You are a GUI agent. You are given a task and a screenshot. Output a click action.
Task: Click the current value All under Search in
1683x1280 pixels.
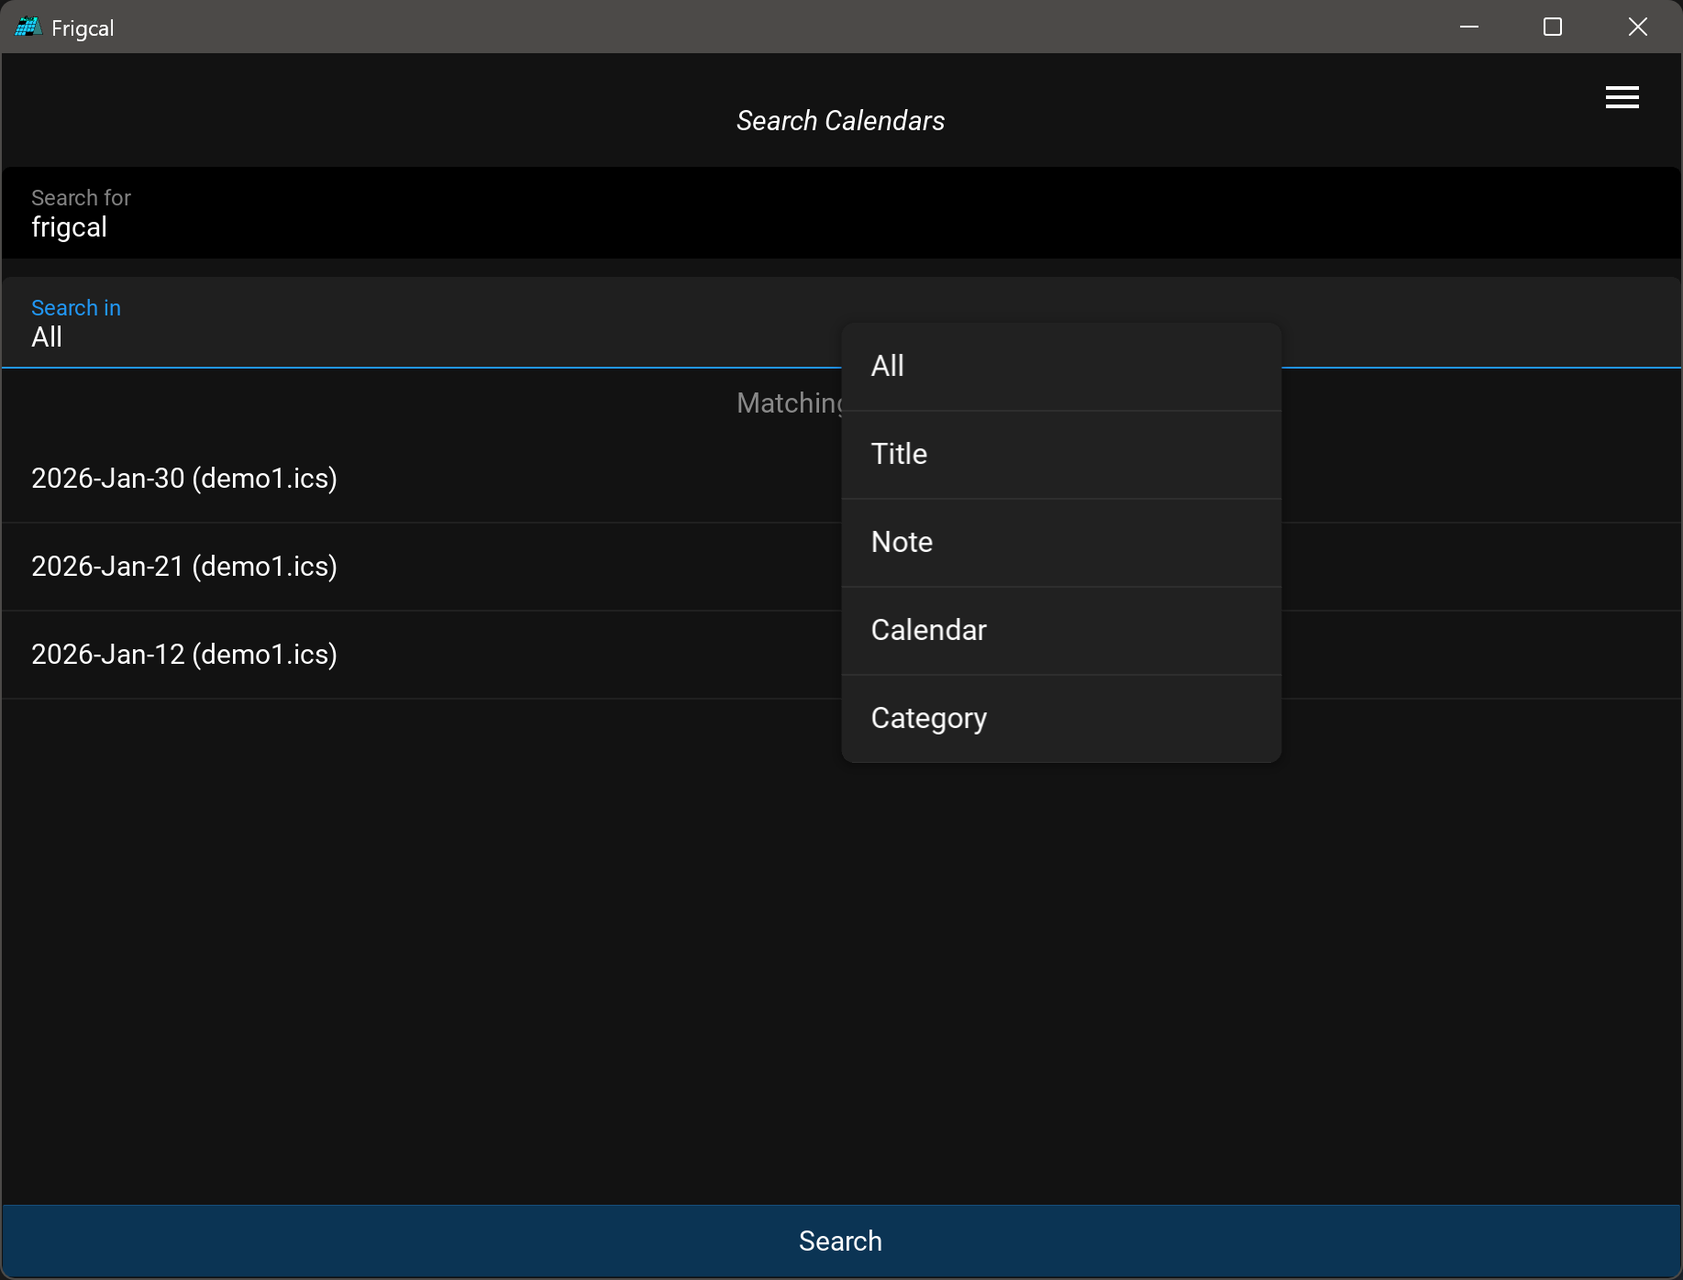pyautogui.click(x=48, y=337)
